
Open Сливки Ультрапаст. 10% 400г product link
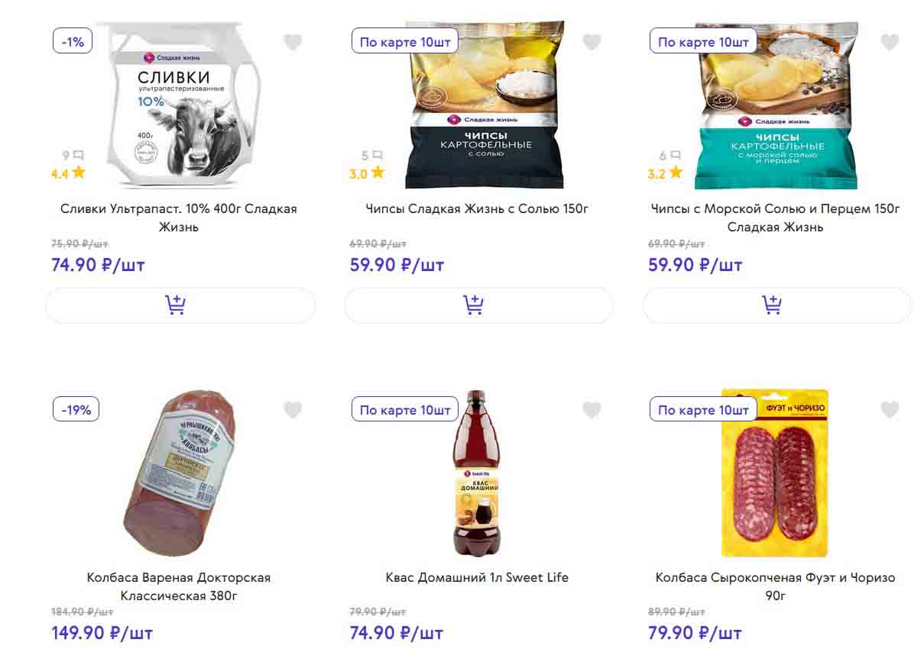pyautogui.click(x=179, y=218)
